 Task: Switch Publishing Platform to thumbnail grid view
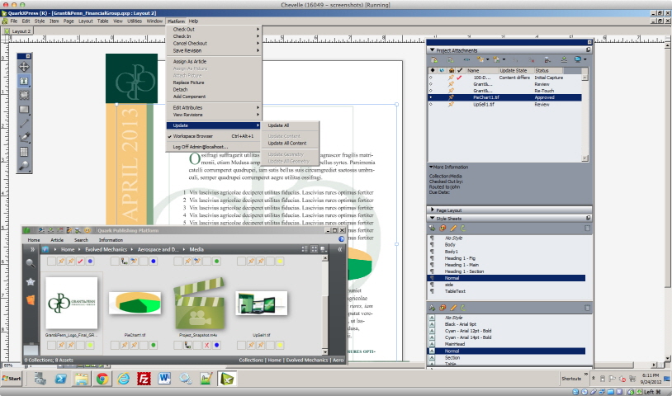tap(315, 249)
